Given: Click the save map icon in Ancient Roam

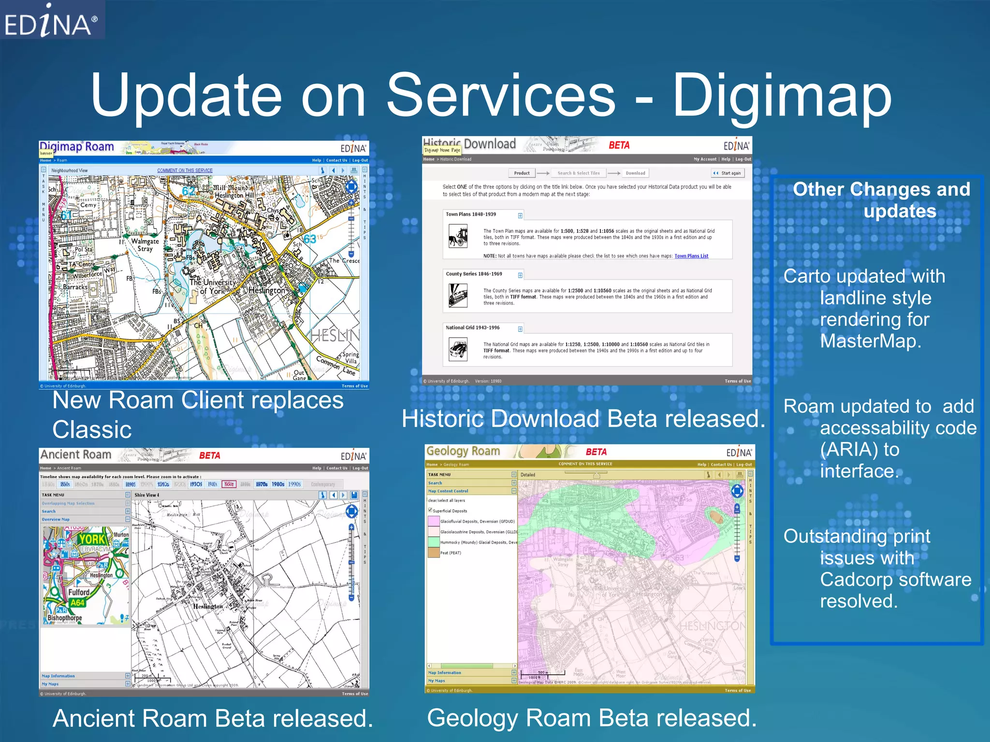Looking at the screenshot, I should [354, 495].
